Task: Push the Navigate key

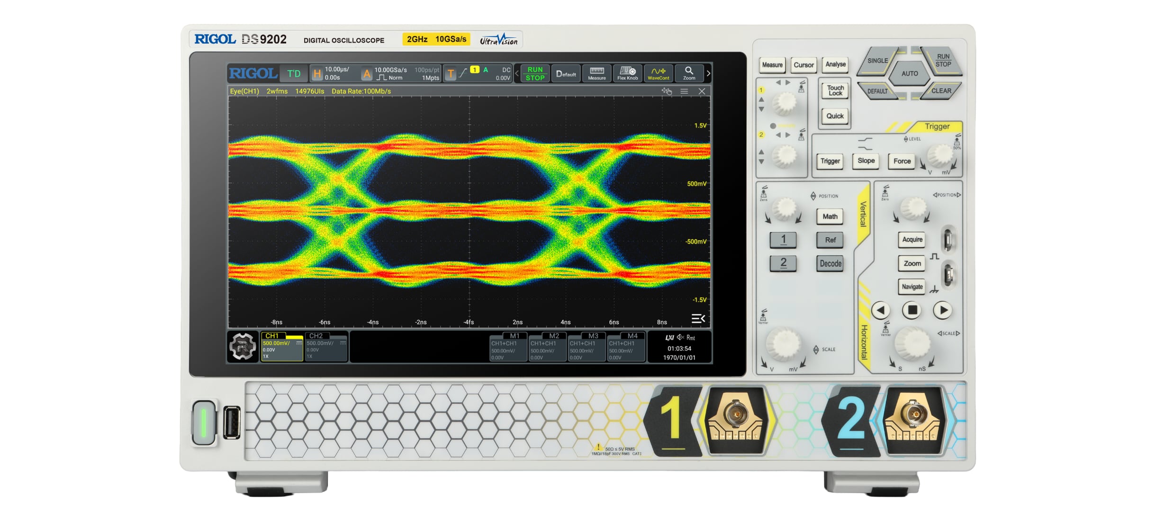Action: (x=912, y=287)
